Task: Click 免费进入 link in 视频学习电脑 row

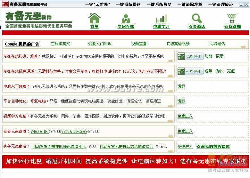Action: point(185,116)
